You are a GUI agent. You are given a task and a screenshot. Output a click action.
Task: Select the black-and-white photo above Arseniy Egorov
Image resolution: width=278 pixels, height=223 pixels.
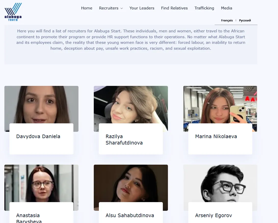click(220, 183)
